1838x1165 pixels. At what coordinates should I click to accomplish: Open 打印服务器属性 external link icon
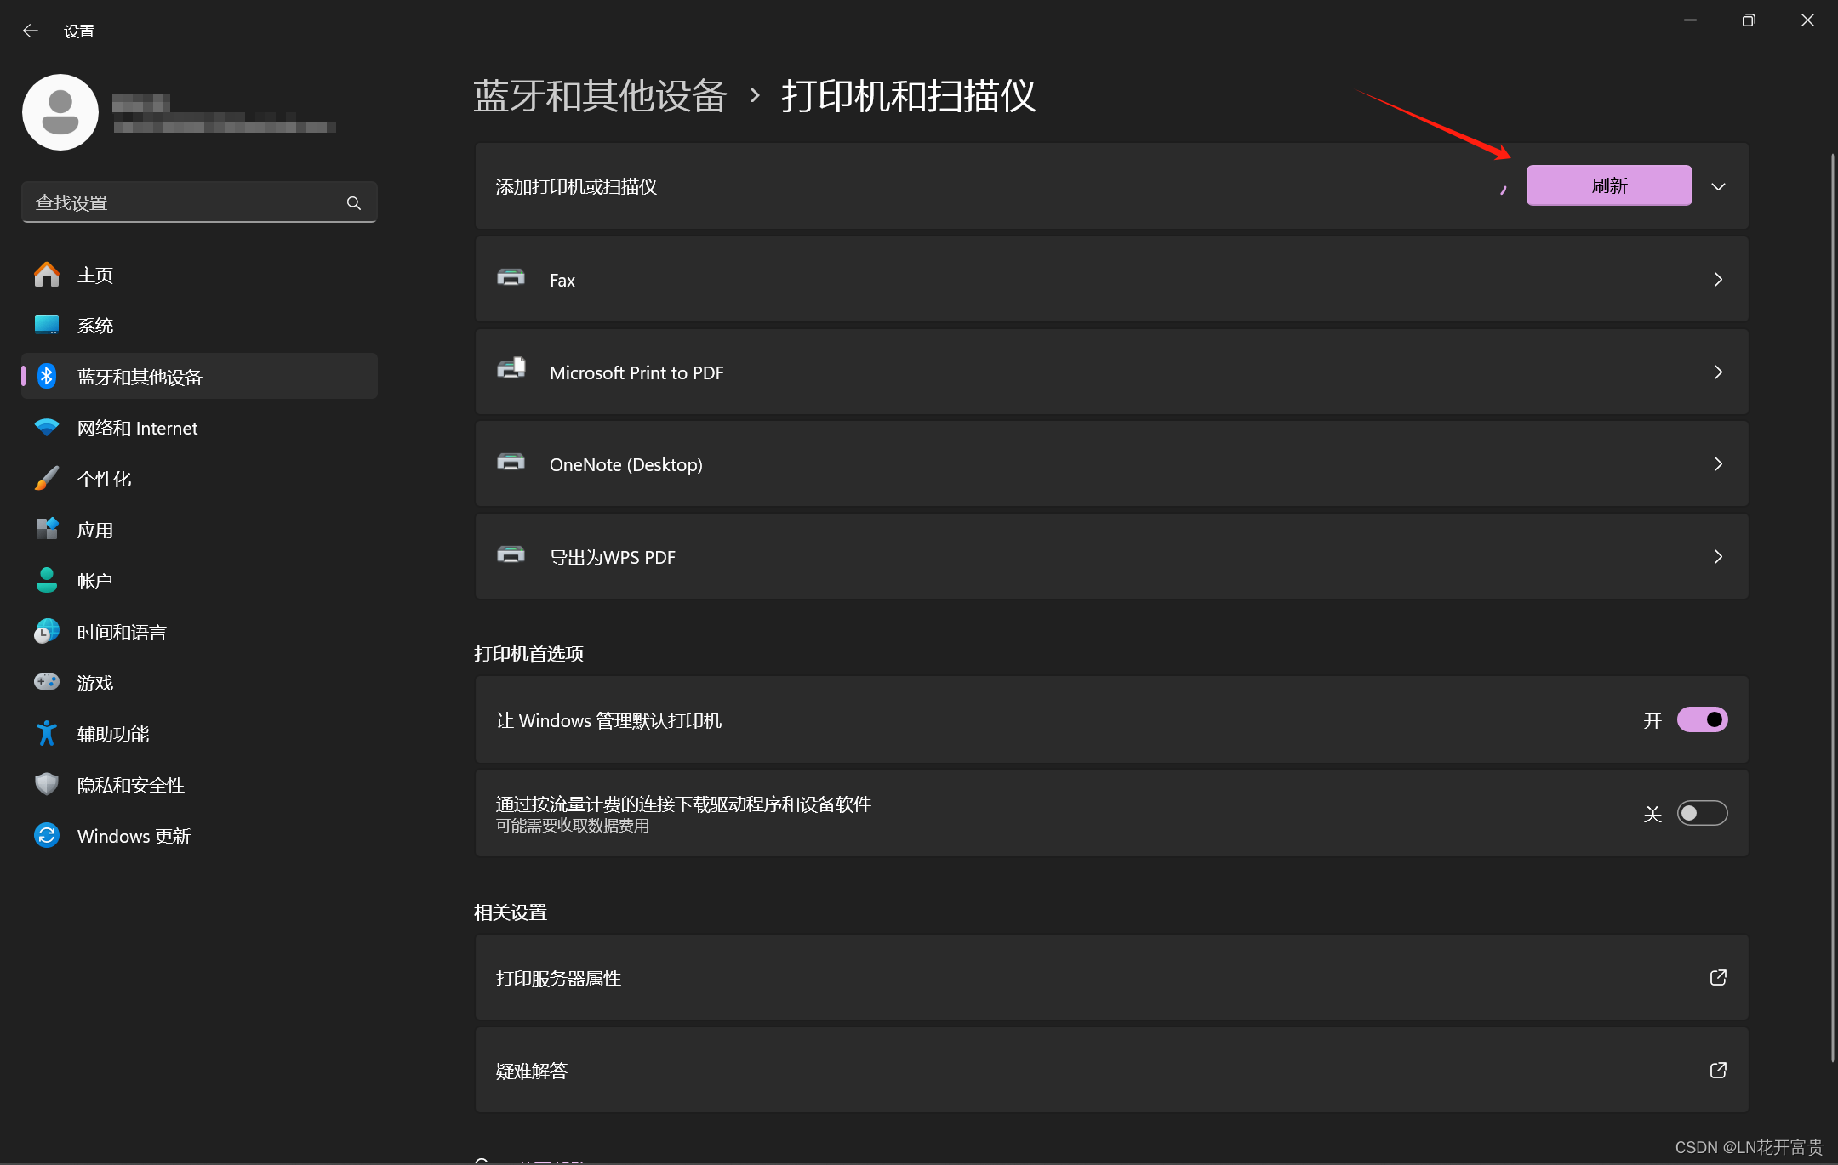click(x=1718, y=978)
